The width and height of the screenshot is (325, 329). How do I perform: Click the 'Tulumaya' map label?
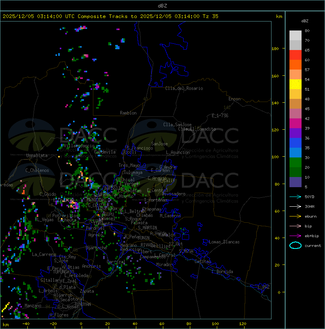133,172
